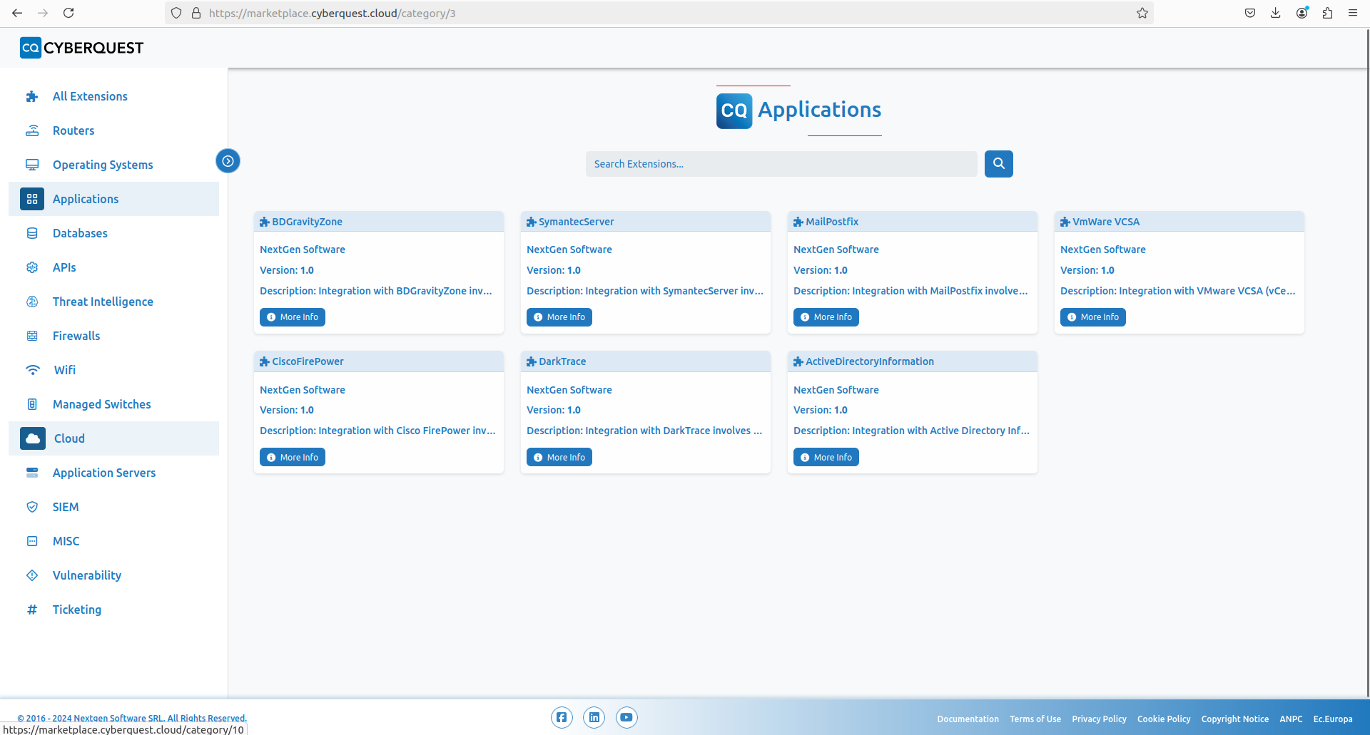Collapse the sidebar with the round arrow button
Viewport: 1370px width, 735px height.
228,161
